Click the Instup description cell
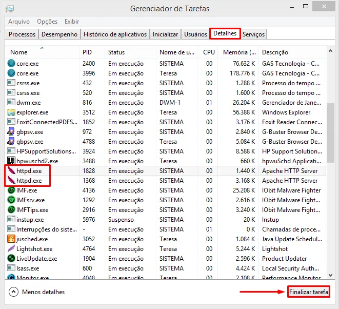Image resolution: width=339 pixels, height=309 pixels. (x=270, y=220)
